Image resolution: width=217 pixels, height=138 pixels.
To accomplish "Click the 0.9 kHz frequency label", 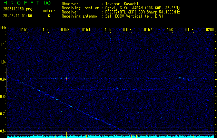I will click(x=3, y=79).
